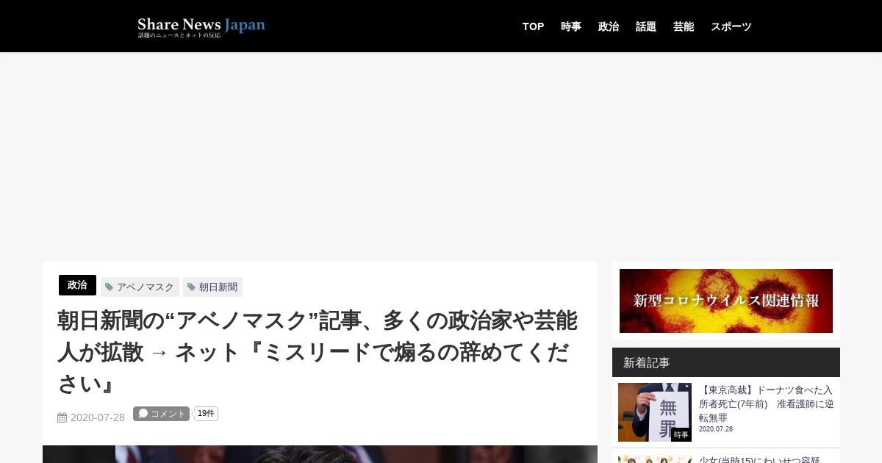Open the 芸能 category in navigation

tap(684, 26)
